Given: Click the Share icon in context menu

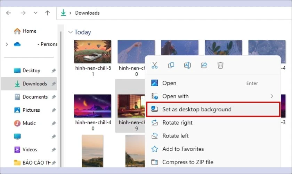Looking at the screenshot, I should pos(204,65).
